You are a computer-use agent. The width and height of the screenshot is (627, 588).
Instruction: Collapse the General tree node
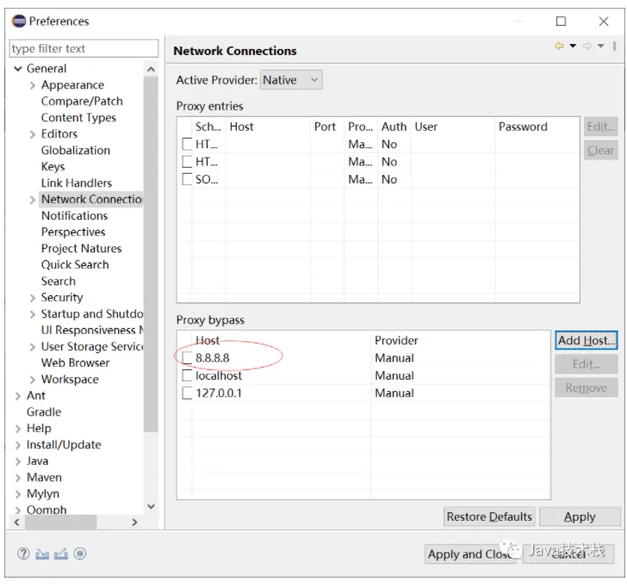point(17,69)
